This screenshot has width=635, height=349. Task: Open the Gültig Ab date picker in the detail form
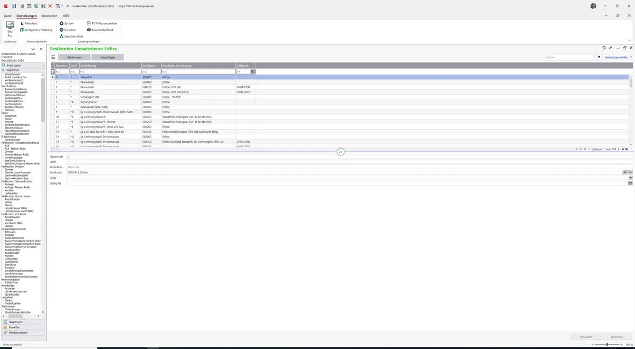coord(630,183)
